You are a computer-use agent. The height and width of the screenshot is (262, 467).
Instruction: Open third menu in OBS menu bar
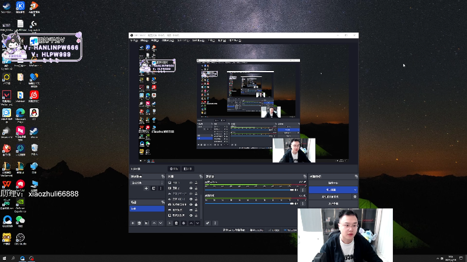point(155,40)
